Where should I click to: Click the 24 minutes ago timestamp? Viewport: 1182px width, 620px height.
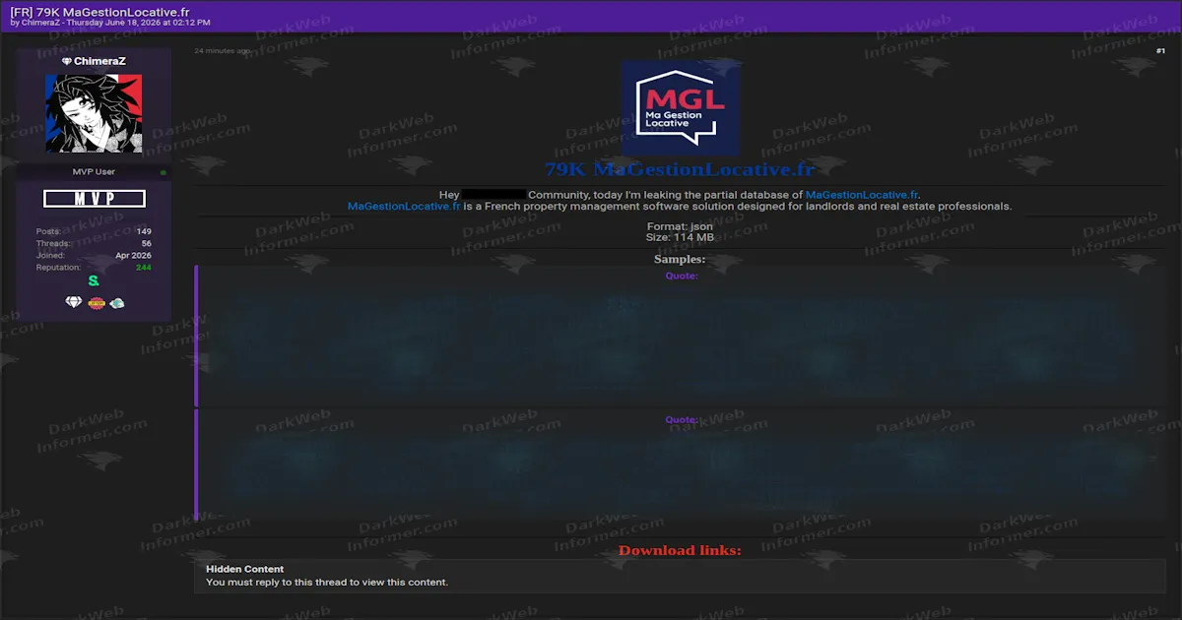coord(222,50)
